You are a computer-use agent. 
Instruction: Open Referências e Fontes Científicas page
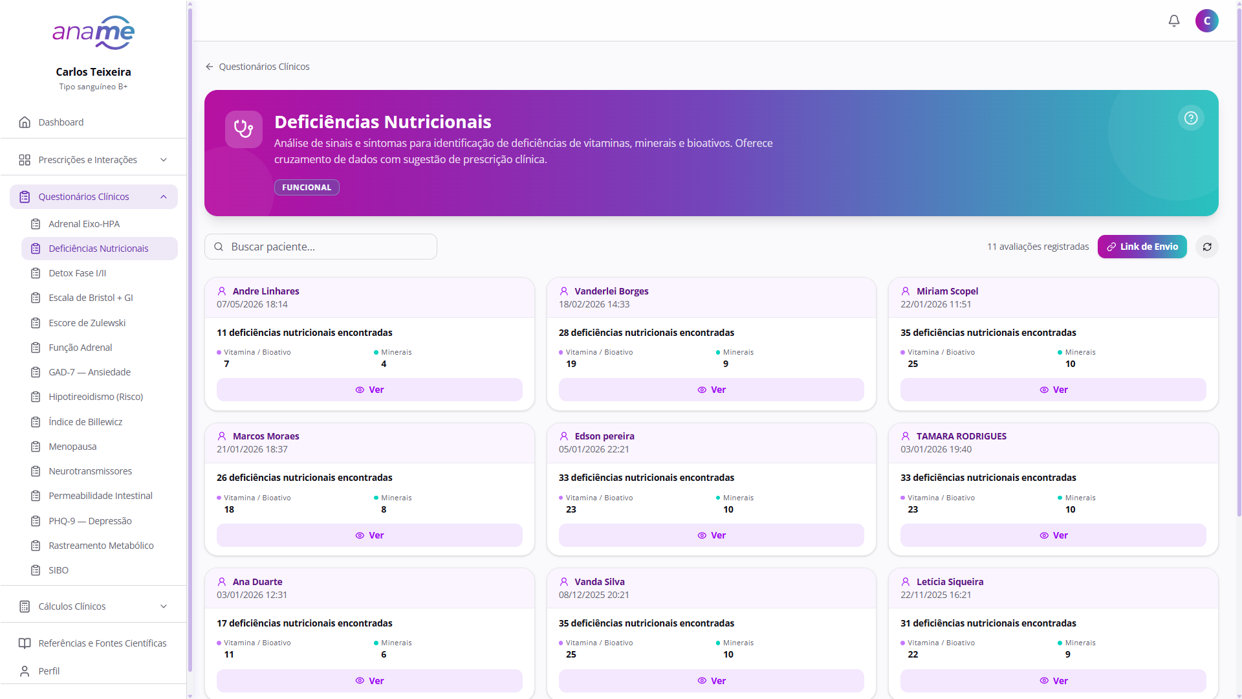(94, 643)
